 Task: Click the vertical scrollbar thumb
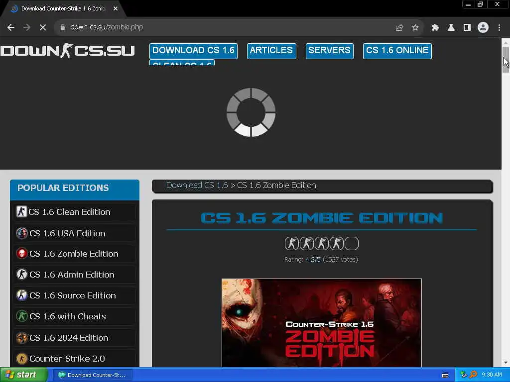(506, 60)
